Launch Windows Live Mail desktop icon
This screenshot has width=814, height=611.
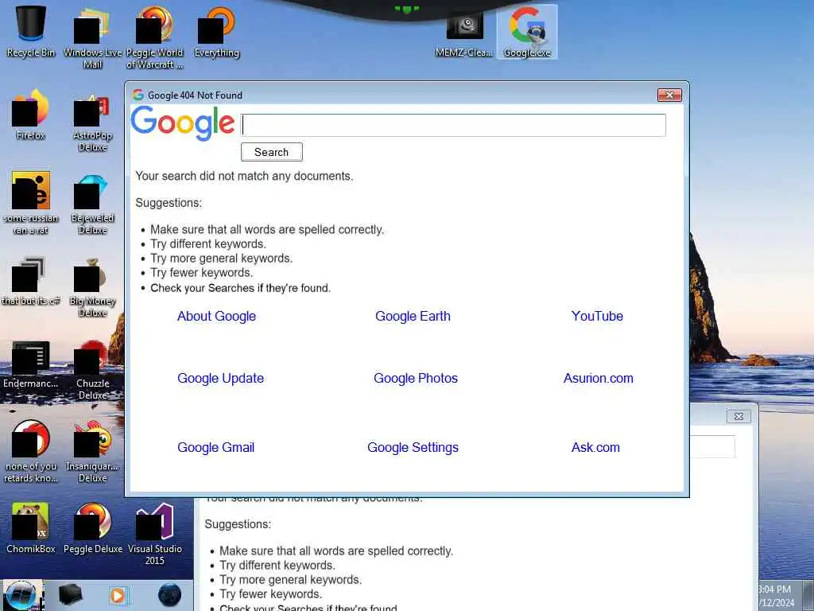[92, 39]
